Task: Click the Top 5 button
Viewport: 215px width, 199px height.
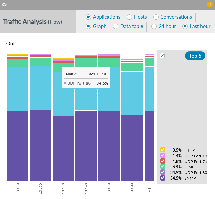Action: pos(195,56)
